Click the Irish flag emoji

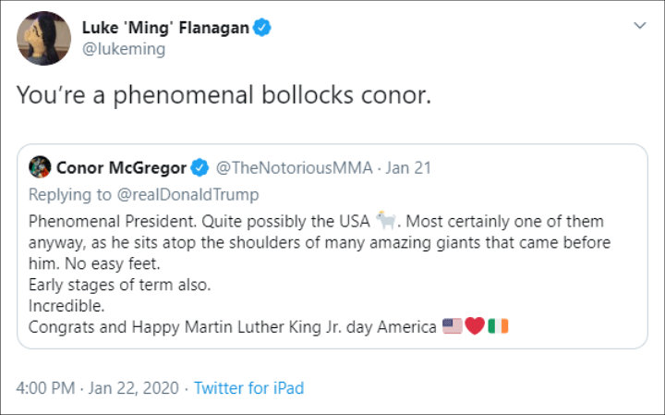click(x=498, y=326)
